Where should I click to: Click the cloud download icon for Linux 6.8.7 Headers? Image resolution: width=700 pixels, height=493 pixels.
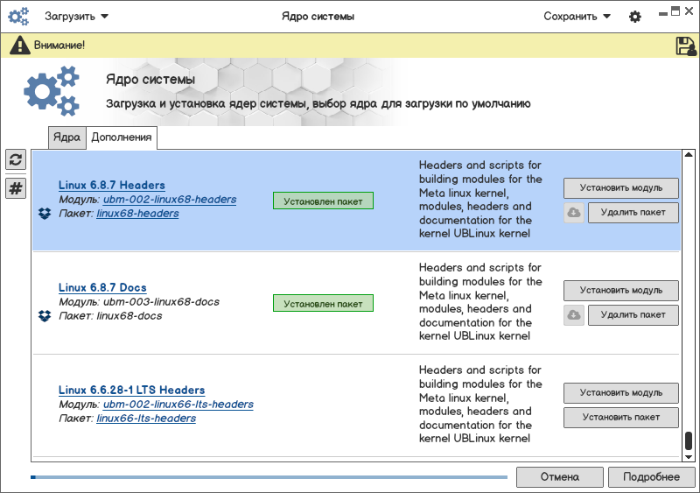tap(574, 213)
